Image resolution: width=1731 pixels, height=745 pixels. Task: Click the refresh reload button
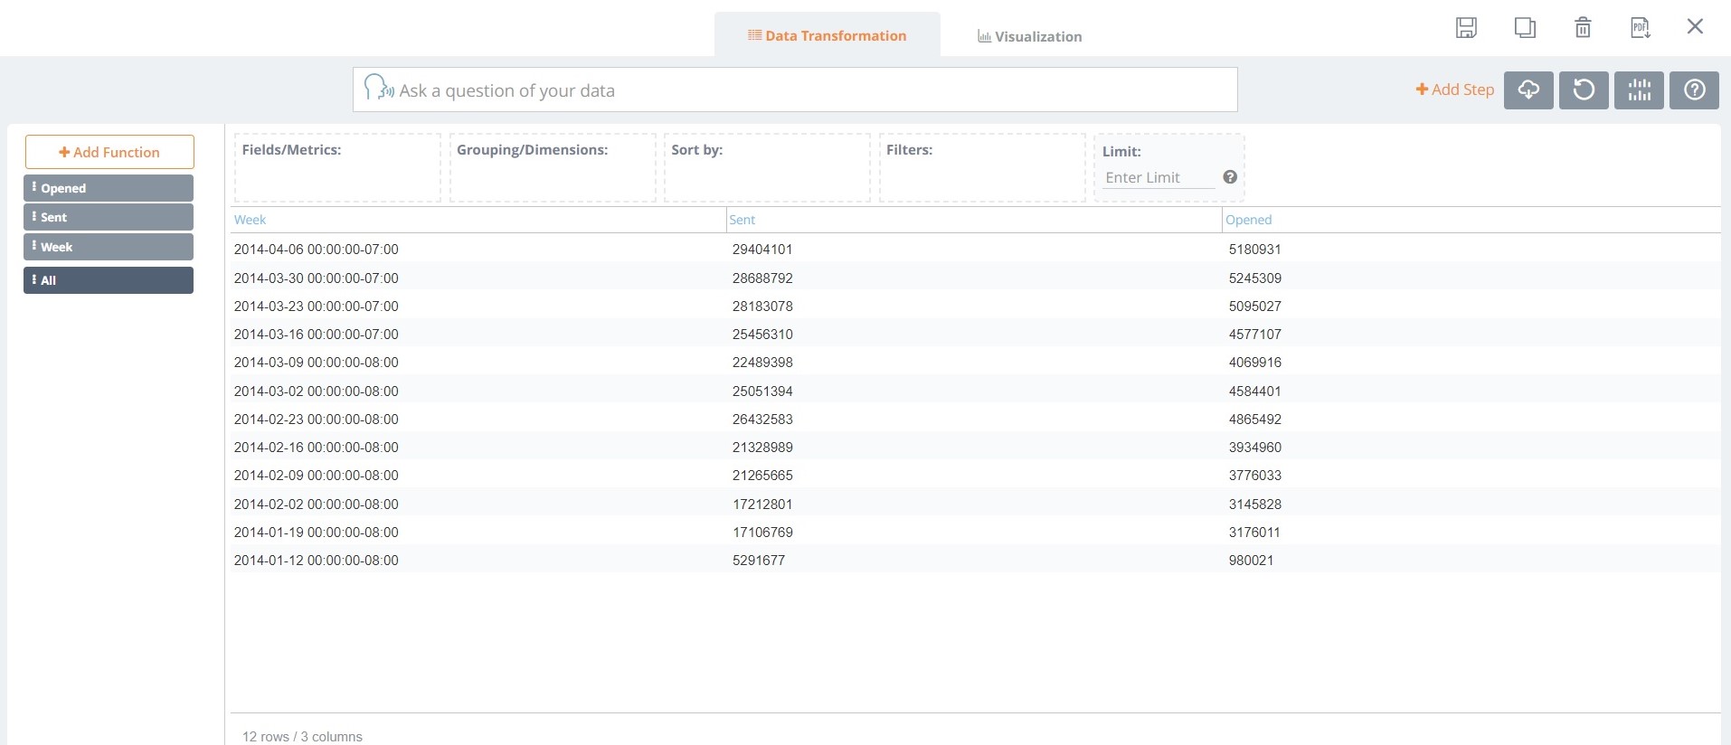1584,90
